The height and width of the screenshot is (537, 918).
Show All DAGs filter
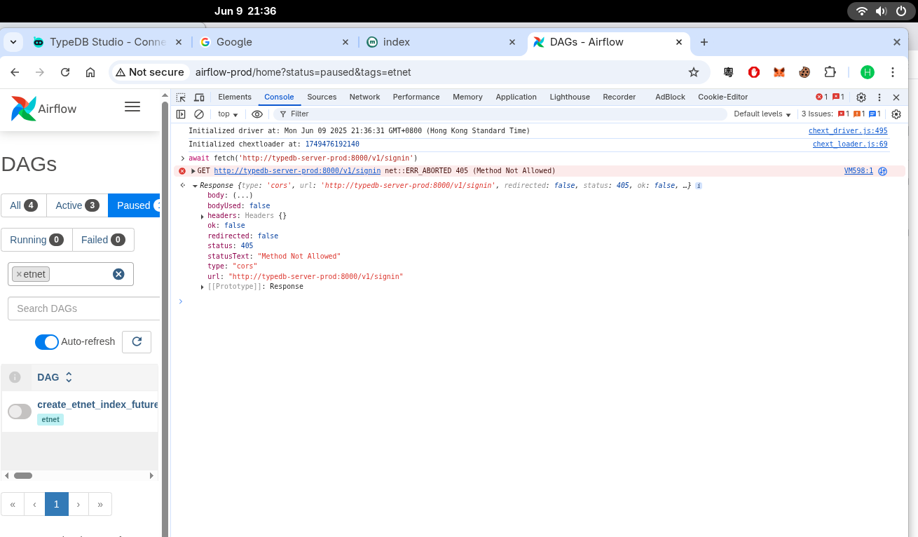coord(24,205)
